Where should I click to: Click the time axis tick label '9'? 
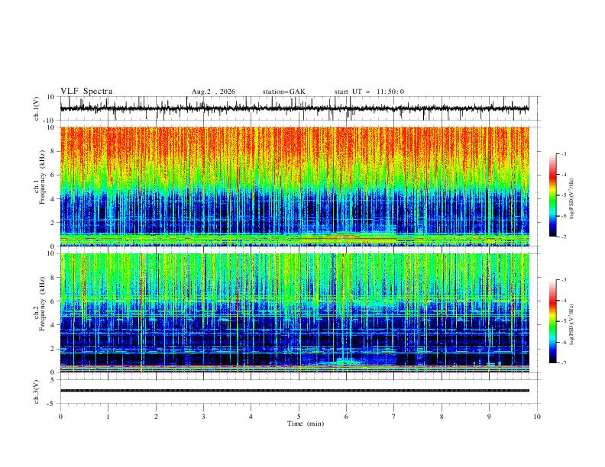coord(489,417)
